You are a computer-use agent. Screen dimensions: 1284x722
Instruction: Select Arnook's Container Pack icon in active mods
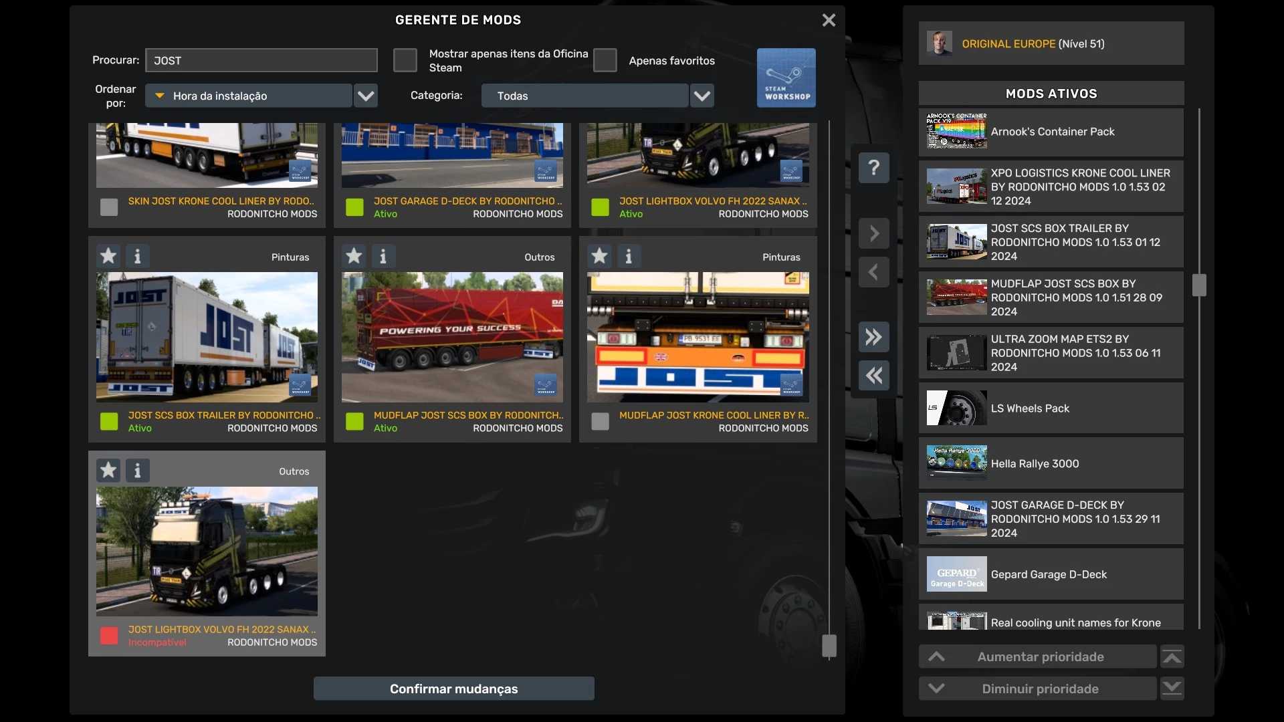tap(956, 131)
